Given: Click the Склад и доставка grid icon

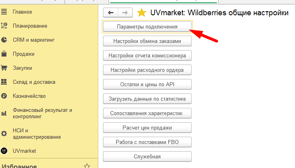Looking at the screenshot, I should click(4, 82).
